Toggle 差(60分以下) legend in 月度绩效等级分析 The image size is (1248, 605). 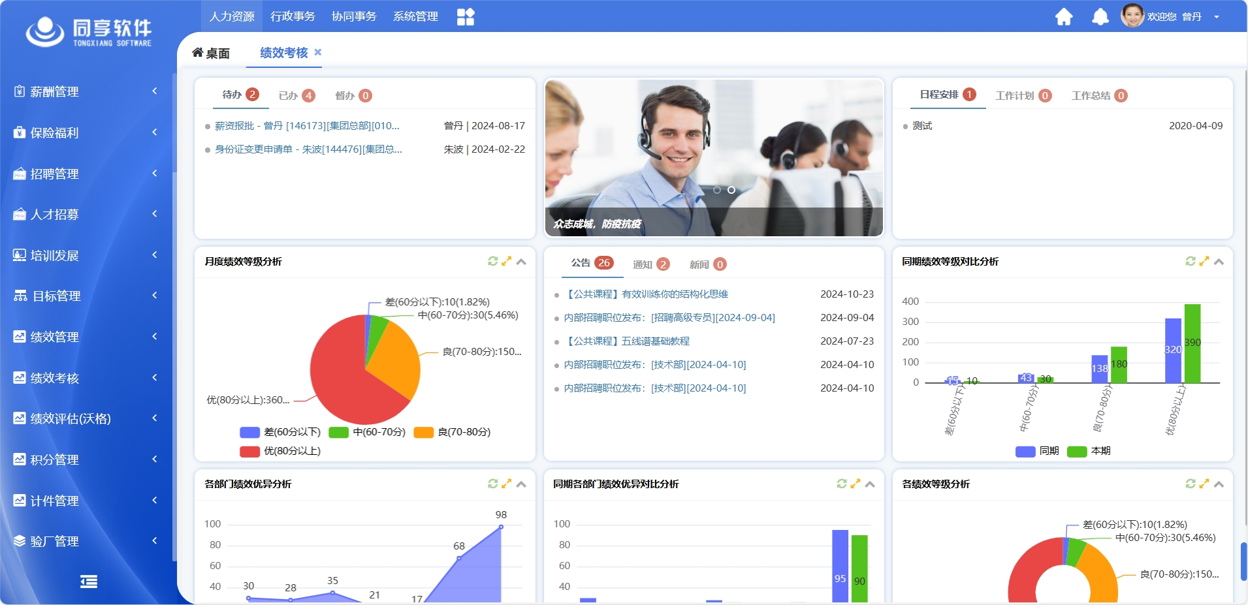pyautogui.click(x=280, y=432)
